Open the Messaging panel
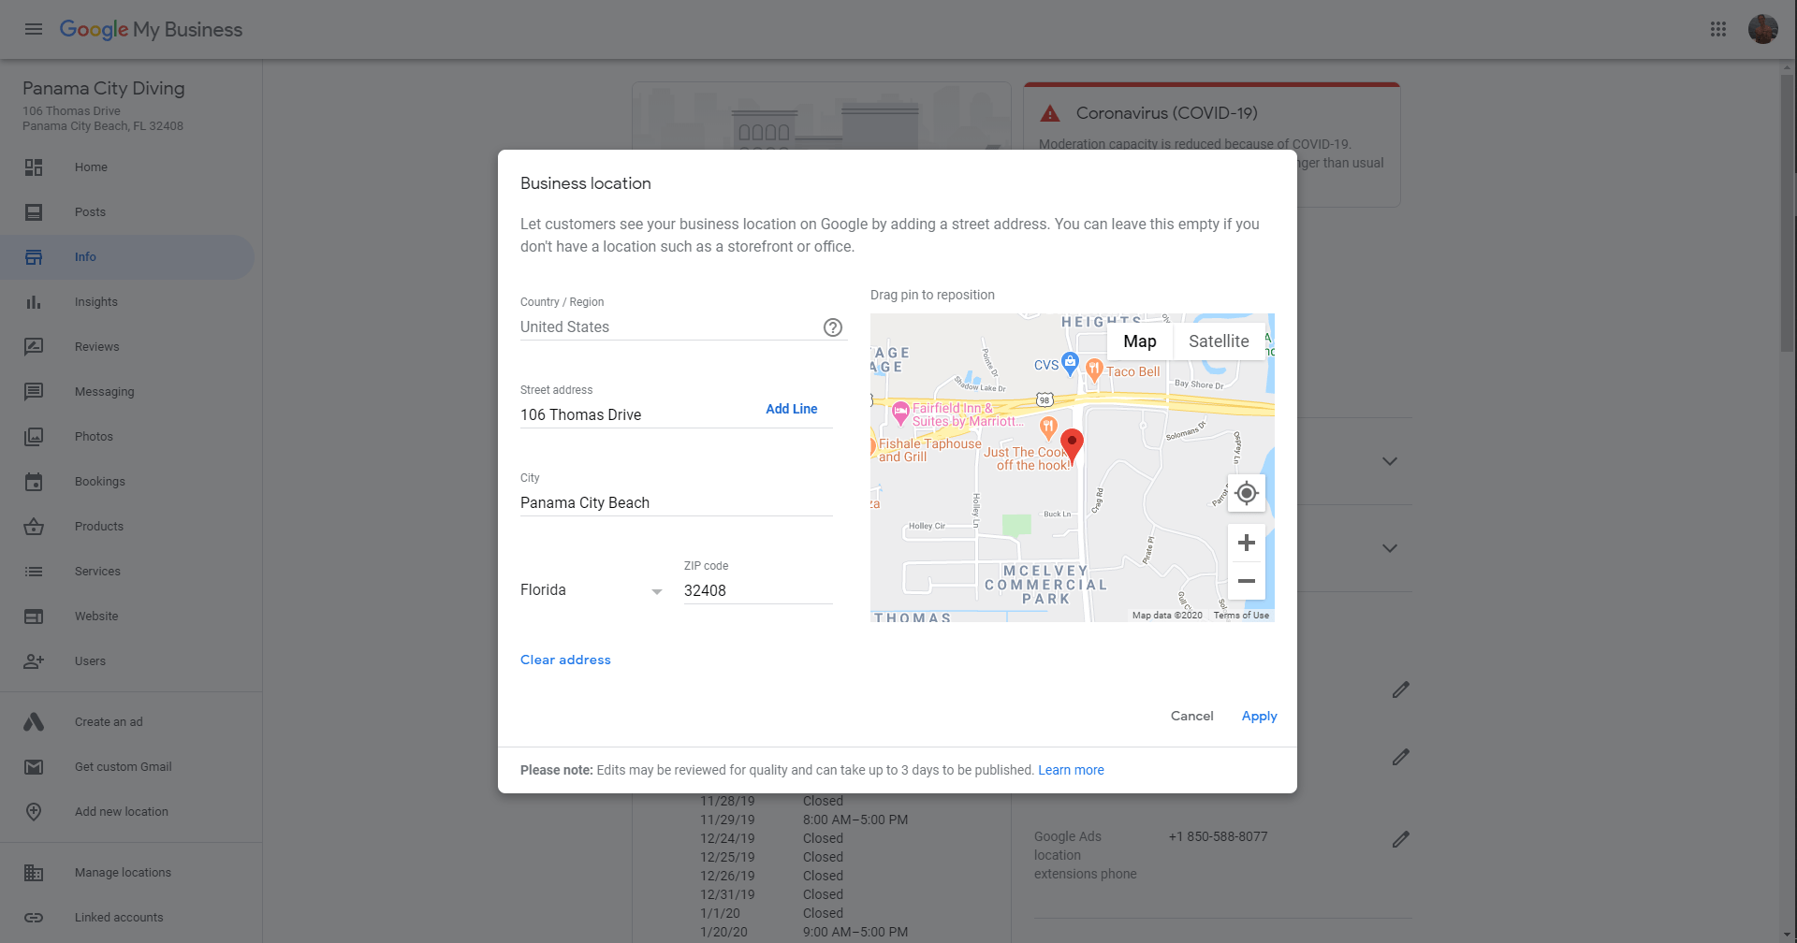 pyautogui.click(x=104, y=391)
